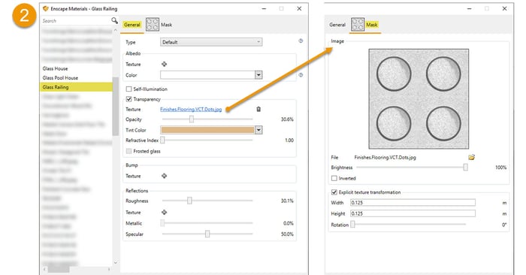Add an Albedo texture with plus icon
The width and height of the screenshot is (526, 275).
tap(164, 64)
